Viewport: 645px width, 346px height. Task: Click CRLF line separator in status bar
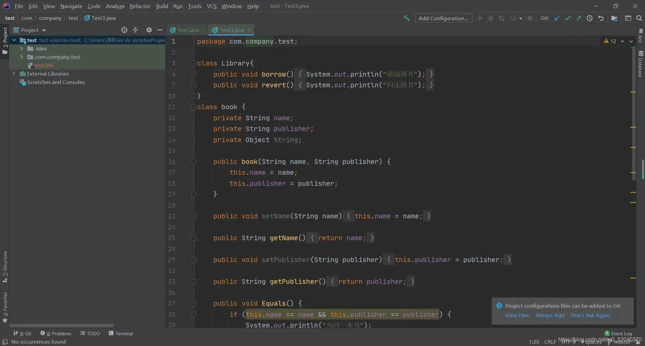(x=550, y=342)
